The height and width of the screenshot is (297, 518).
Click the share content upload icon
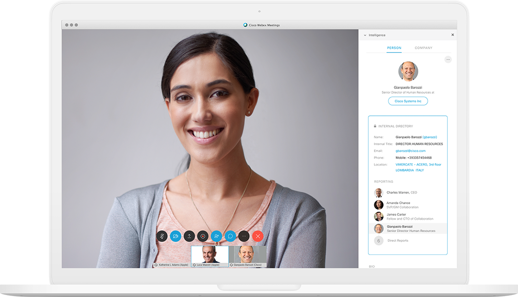point(190,236)
